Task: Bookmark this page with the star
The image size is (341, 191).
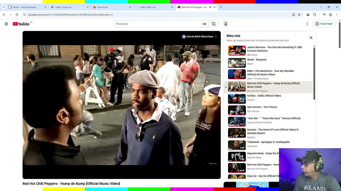Action: 299,15
